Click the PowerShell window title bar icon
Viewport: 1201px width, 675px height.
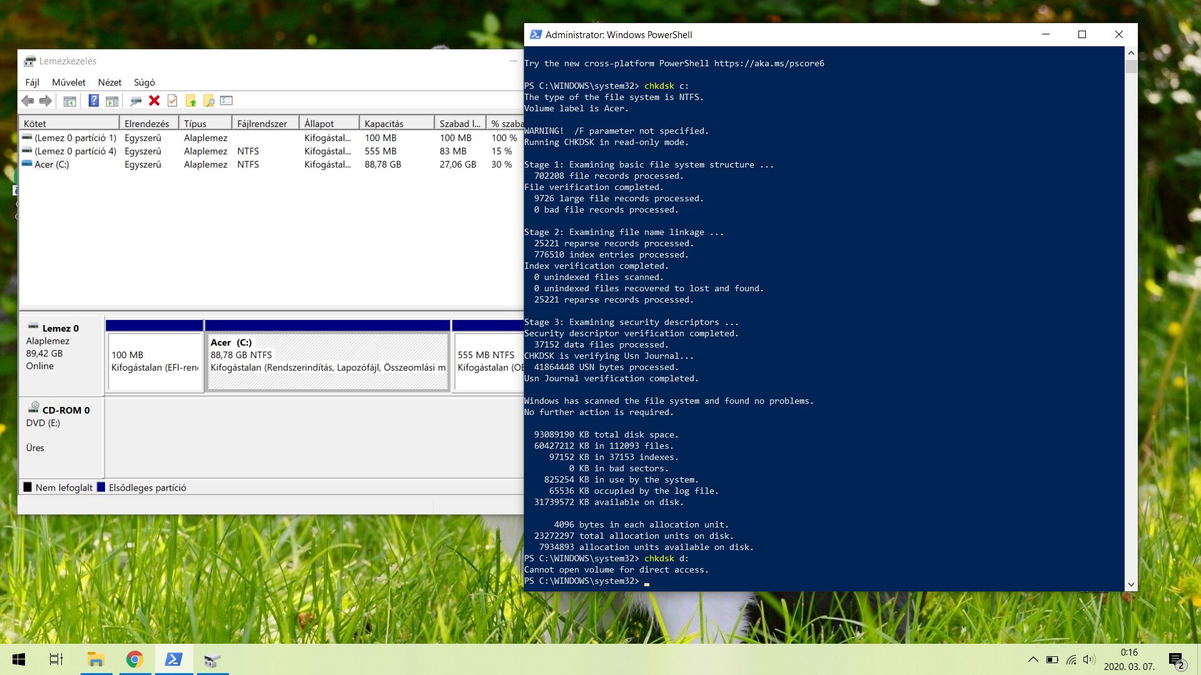point(536,34)
